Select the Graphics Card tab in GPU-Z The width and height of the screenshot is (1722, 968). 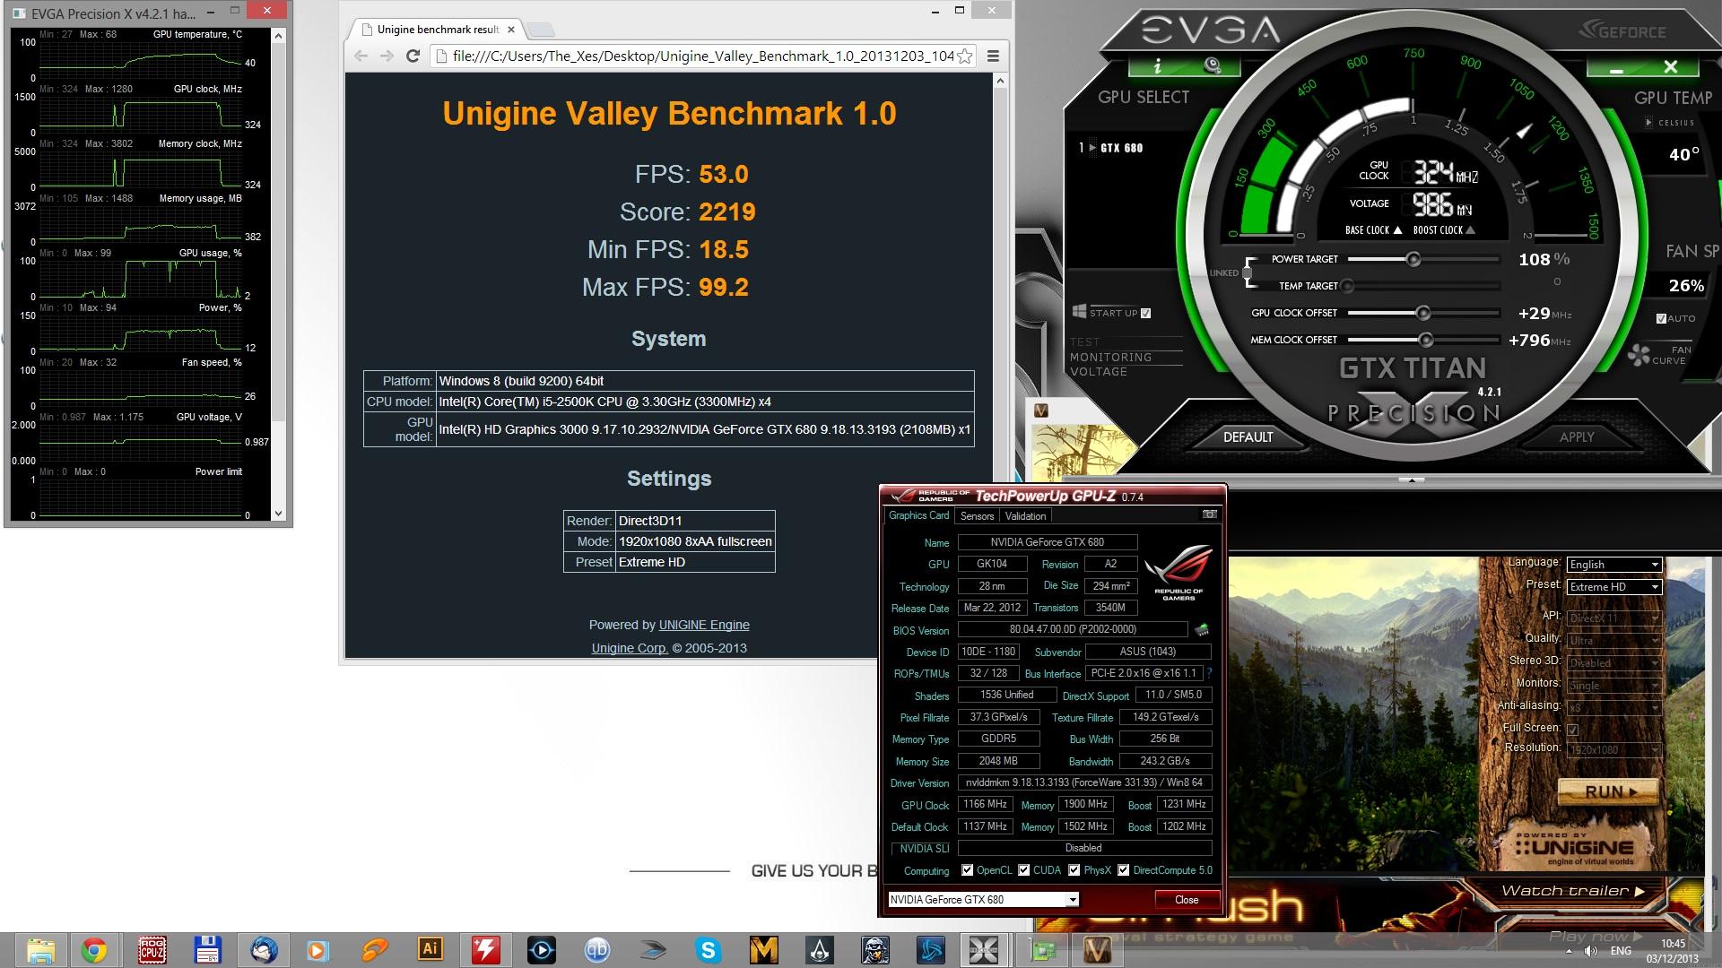[x=918, y=515]
